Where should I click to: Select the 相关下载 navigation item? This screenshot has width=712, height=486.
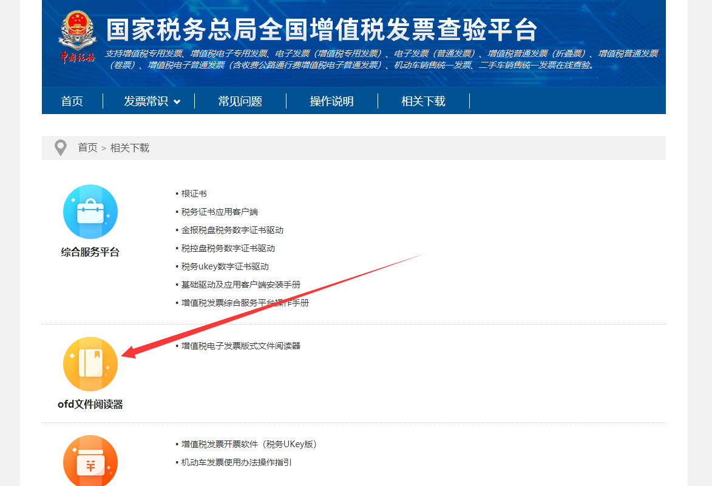[423, 101]
